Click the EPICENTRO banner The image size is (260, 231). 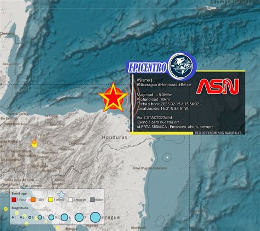(147, 67)
